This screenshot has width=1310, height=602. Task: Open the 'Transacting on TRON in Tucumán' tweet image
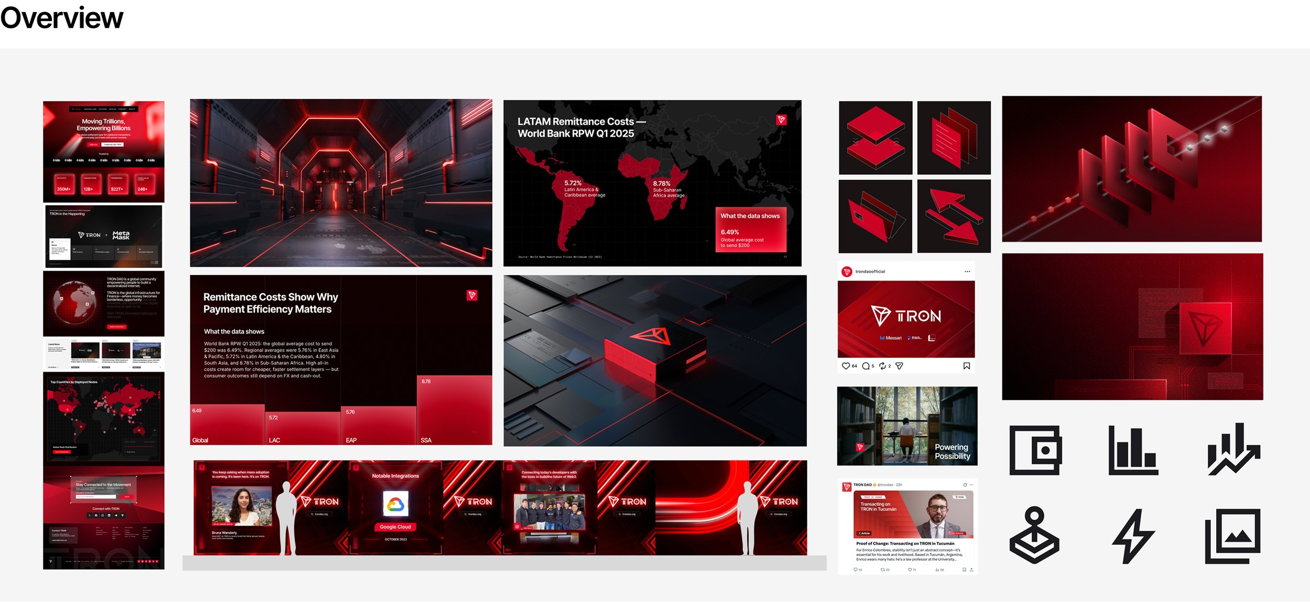click(913, 514)
